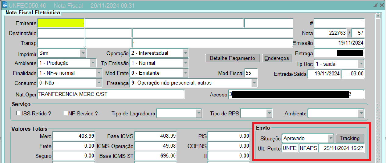Expand the Tipo de RPS dropdown
Image resolution: width=386 pixels, height=163 pixels.
tap(269, 114)
